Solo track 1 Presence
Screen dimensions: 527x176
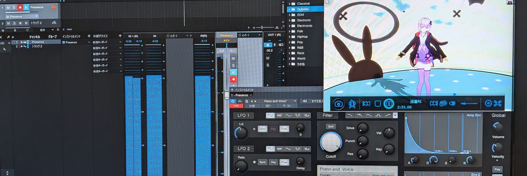(x=14, y=7)
